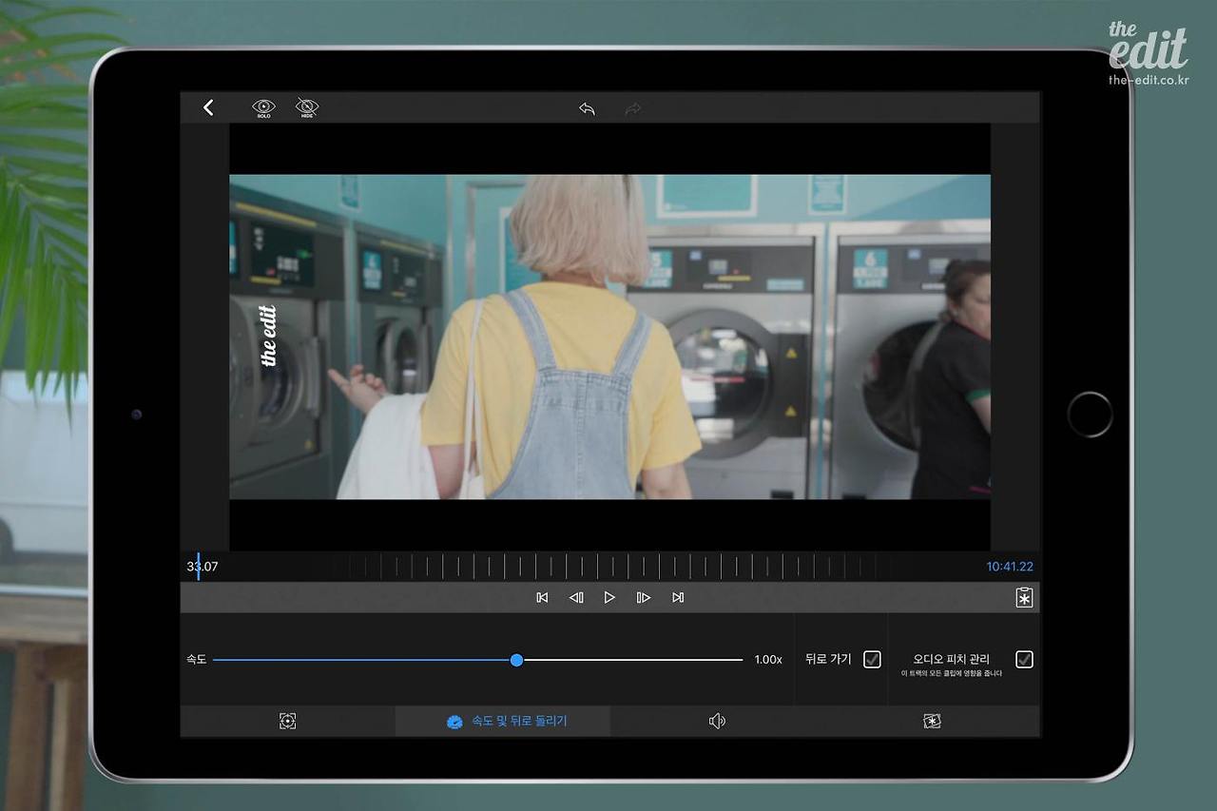Step back one frame

(576, 597)
